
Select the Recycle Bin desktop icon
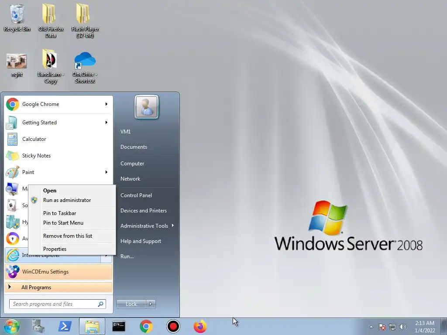17,17
